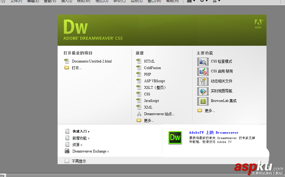Open 更多... under the 主要功能 column
The image size is (285, 177).
209,111
